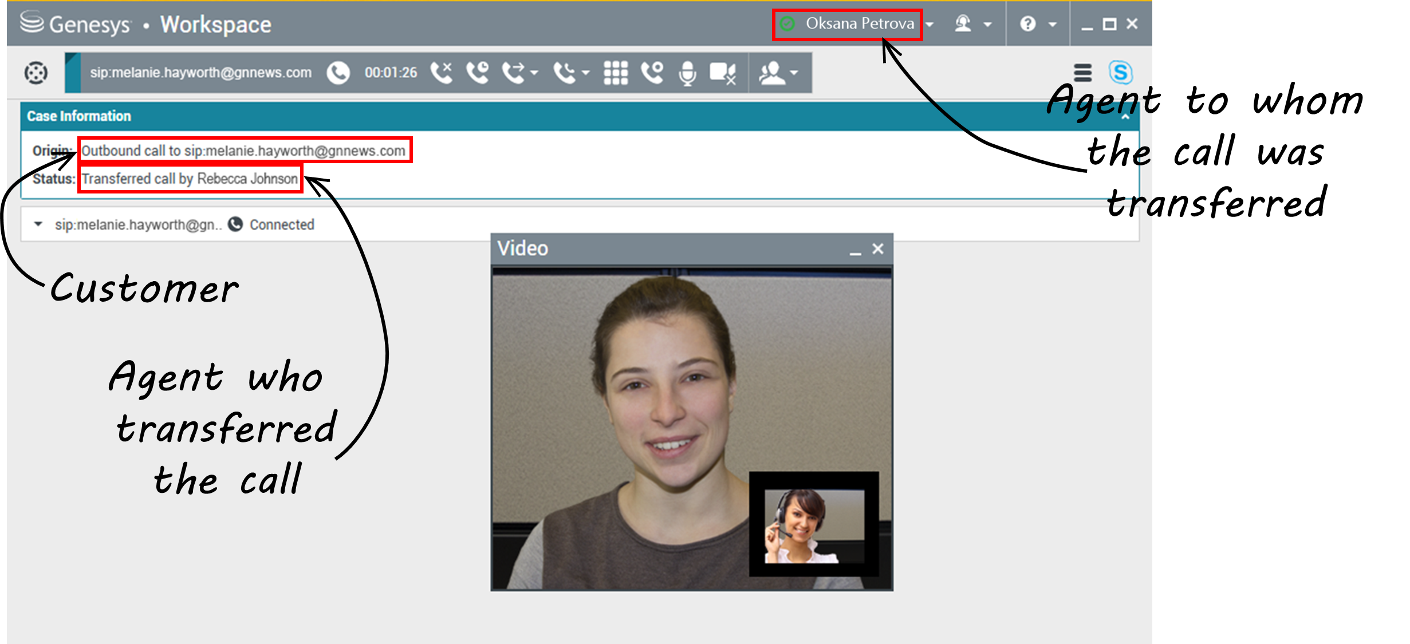Expand sip:melanie.hayworth party details arrow
This screenshot has height=644, width=1410.
38,224
